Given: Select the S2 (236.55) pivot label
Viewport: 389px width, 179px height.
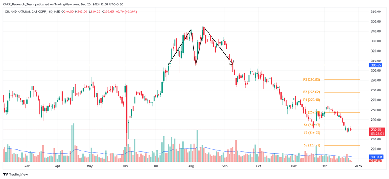Looking at the screenshot, I should click(x=312, y=133).
